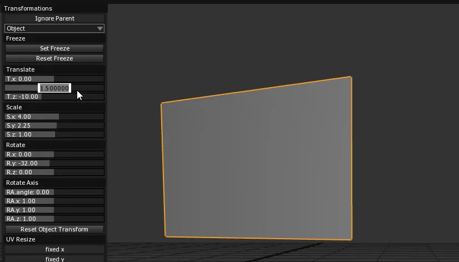Click Set Freeze button
This screenshot has height=262, width=459.
pos(54,48)
